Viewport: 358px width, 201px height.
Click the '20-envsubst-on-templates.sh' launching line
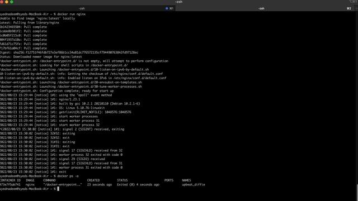click(71, 83)
